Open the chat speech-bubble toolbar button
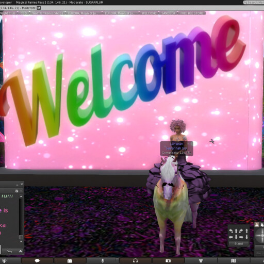Image resolution: width=264 pixels, height=264 pixels. point(37,261)
